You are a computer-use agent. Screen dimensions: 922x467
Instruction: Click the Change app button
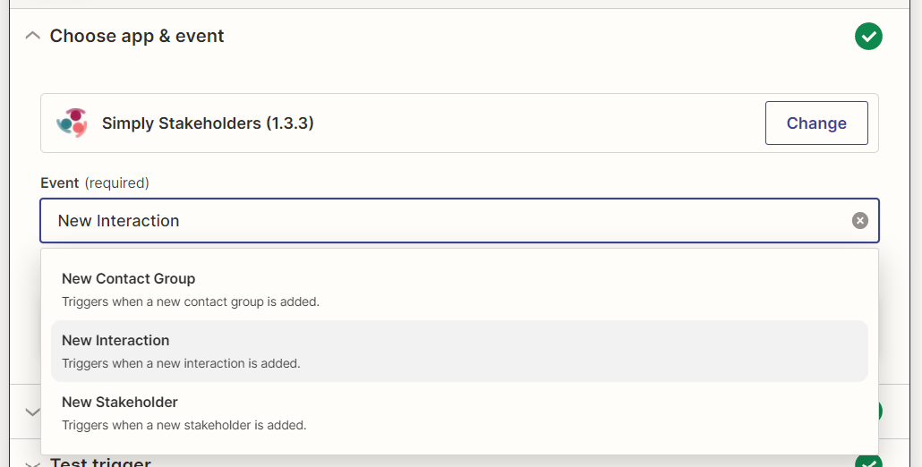pos(816,123)
